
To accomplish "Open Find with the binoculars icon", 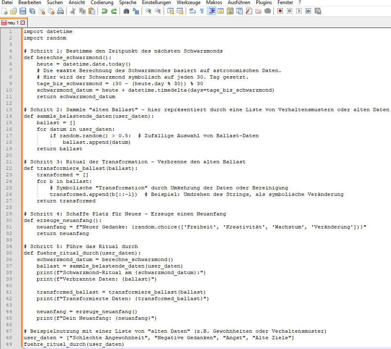I will coord(126,11).
